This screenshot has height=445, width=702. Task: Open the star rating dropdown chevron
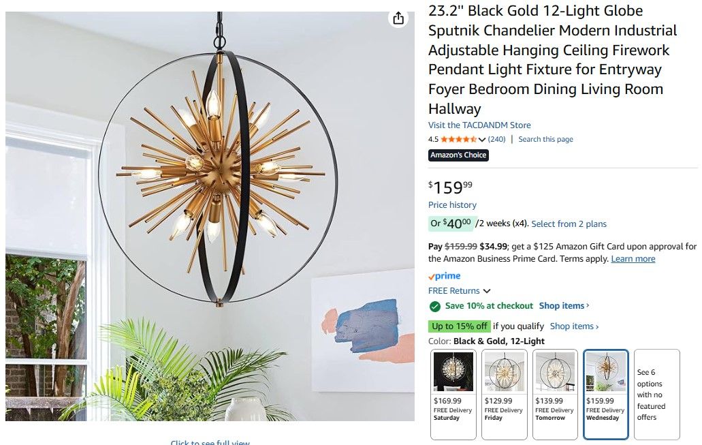(481, 140)
